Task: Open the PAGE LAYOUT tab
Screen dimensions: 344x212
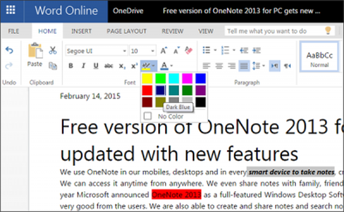Action: point(127,31)
